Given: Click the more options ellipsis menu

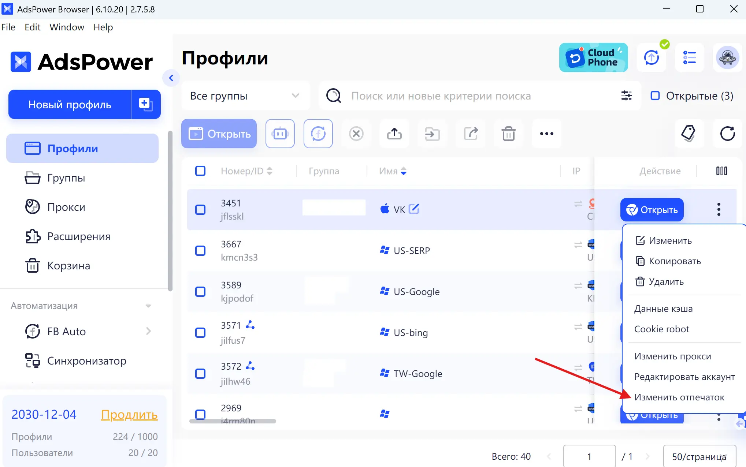Looking at the screenshot, I should pyautogui.click(x=547, y=134).
